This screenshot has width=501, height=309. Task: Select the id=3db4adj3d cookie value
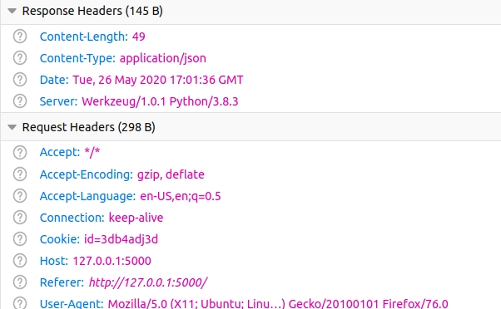pos(122,239)
